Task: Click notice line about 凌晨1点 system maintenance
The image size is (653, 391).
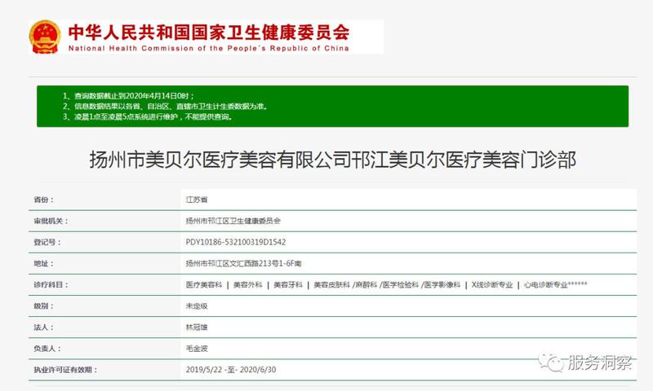Action: [152, 117]
